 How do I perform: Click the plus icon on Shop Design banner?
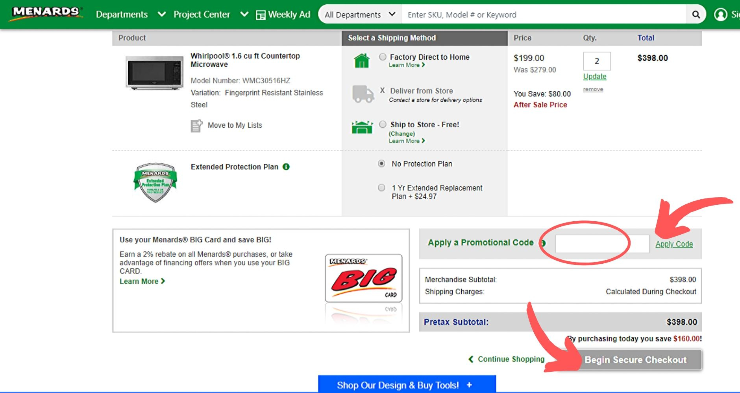(469, 385)
